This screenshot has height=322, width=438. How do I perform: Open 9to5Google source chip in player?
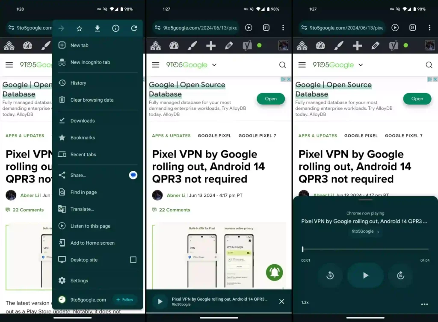point(365,231)
